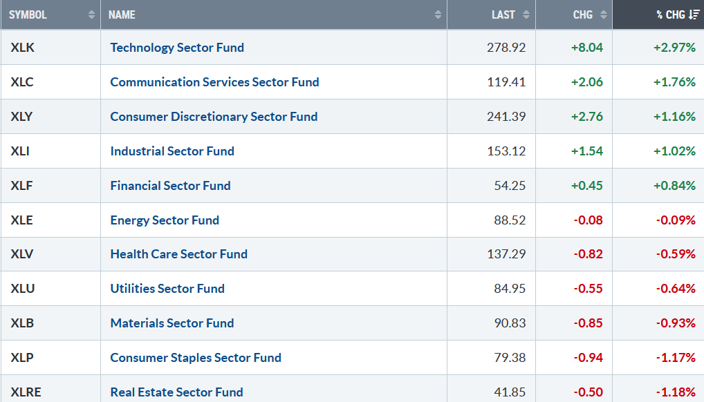Viewport: 704px width, 402px height.
Task: Open the Utilities Sector Fund link
Action: click(x=167, y=289)
